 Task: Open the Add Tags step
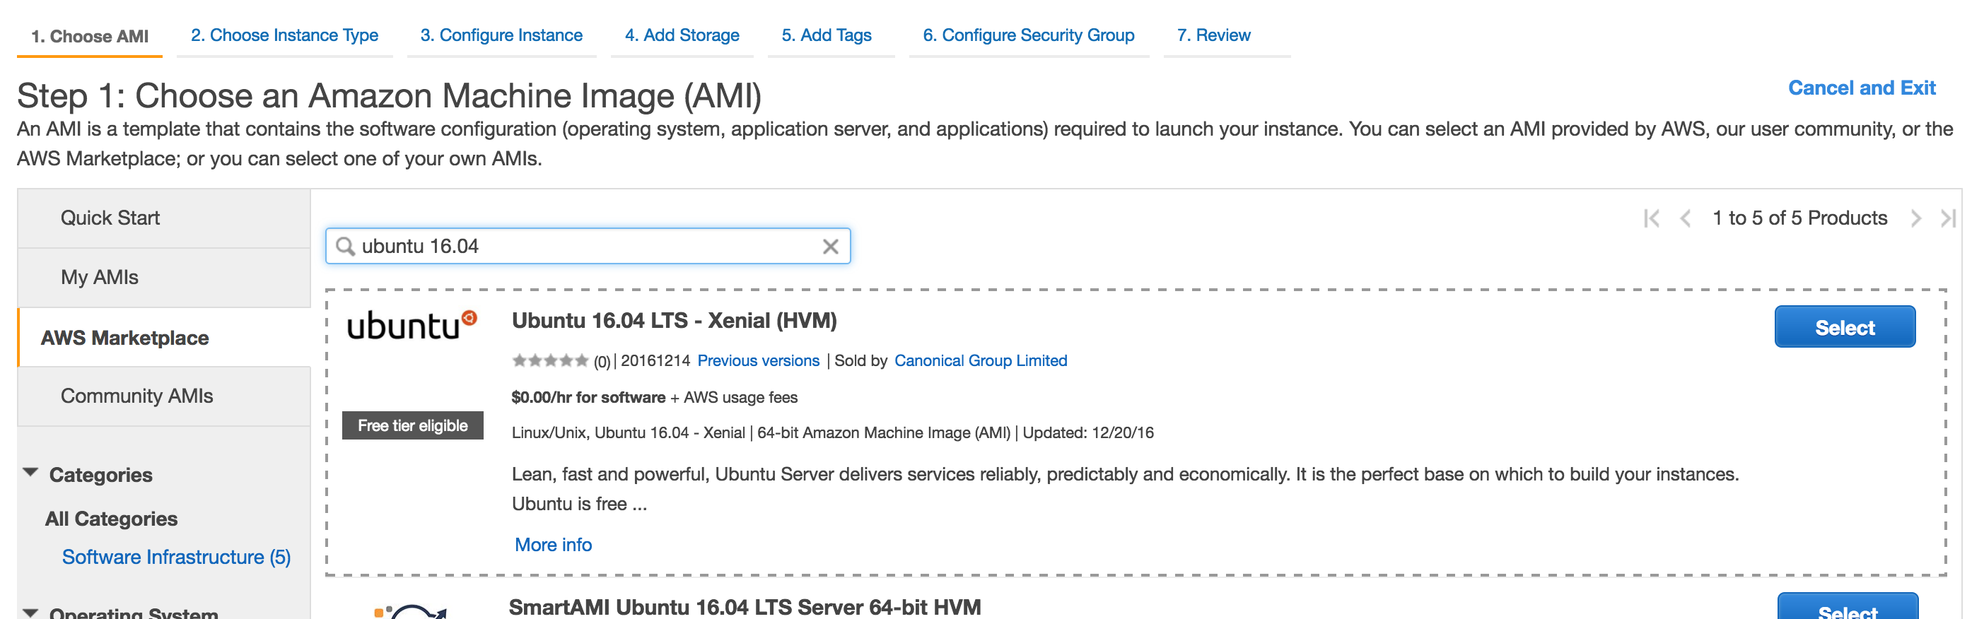[x=827, y=35]
